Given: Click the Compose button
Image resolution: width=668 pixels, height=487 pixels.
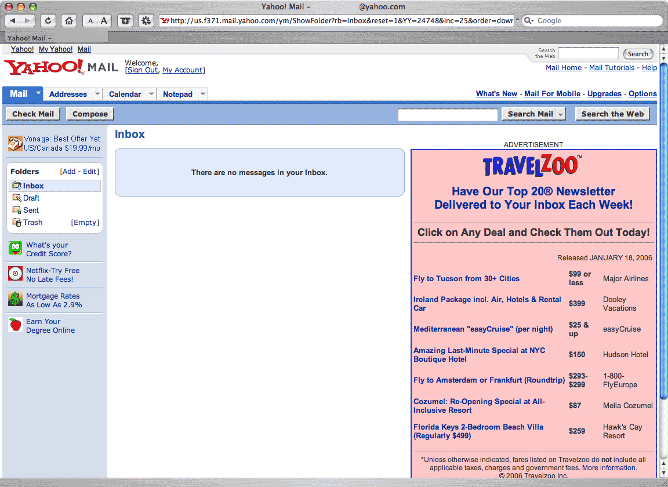Looking at the screenshot, I should pos(90,114).
